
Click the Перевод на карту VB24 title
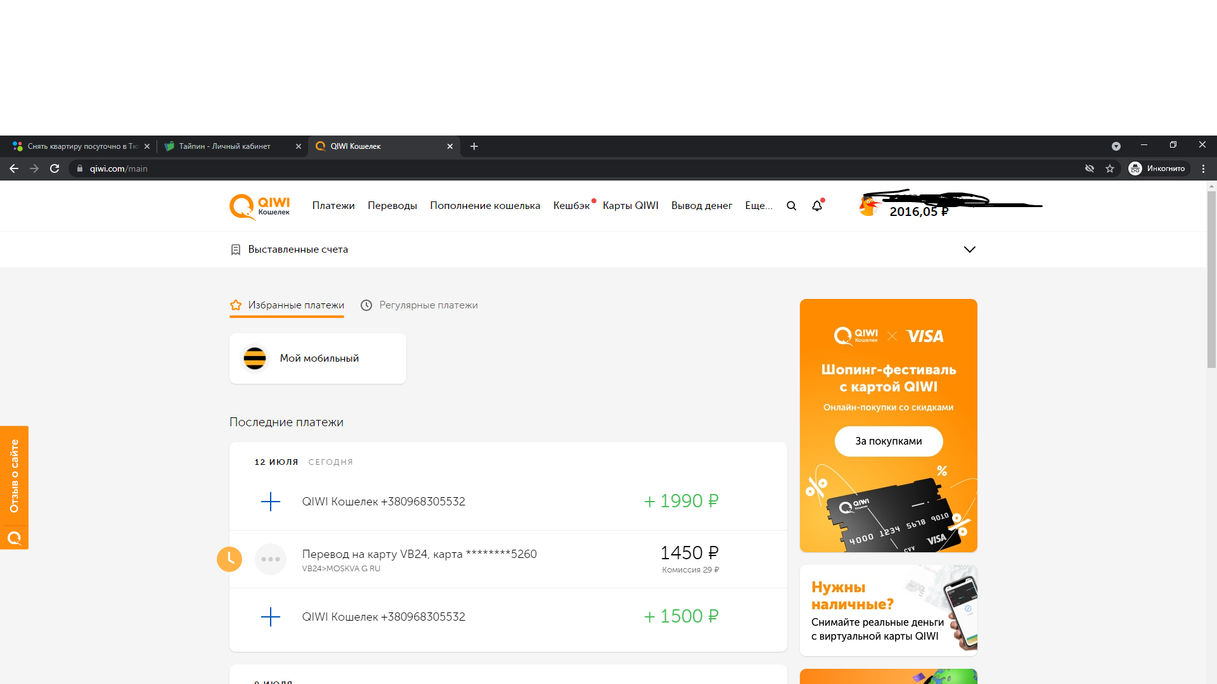[x=419, y=554]
